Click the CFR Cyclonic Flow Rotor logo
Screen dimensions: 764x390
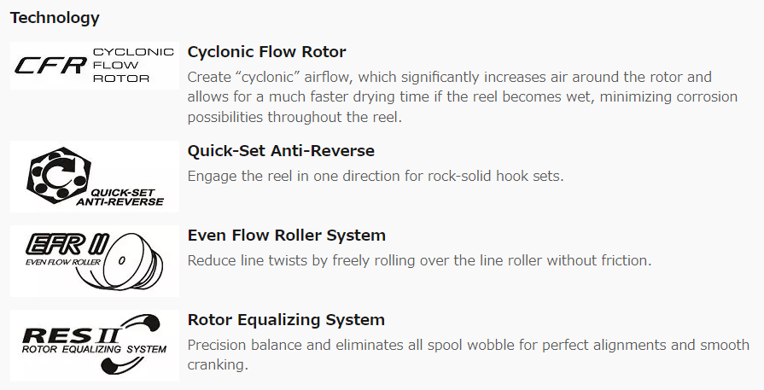coord(95,65)
